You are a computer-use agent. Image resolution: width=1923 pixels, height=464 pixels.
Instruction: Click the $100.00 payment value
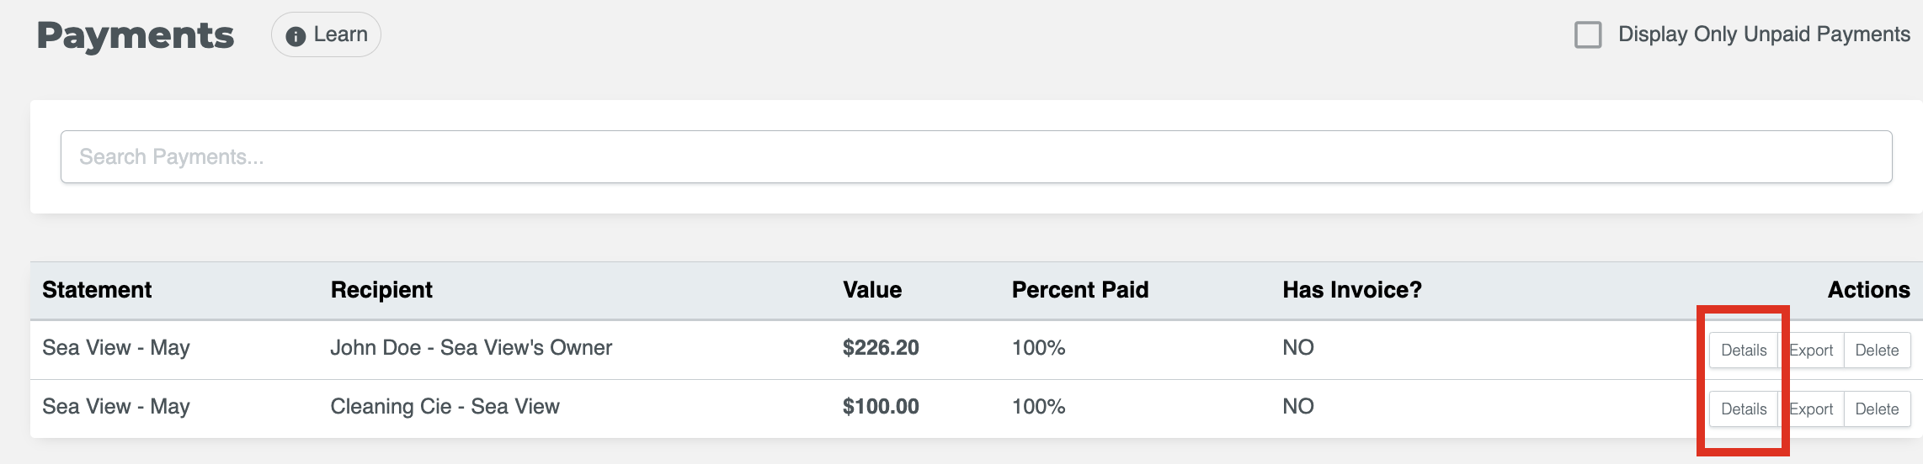(881, 407)
